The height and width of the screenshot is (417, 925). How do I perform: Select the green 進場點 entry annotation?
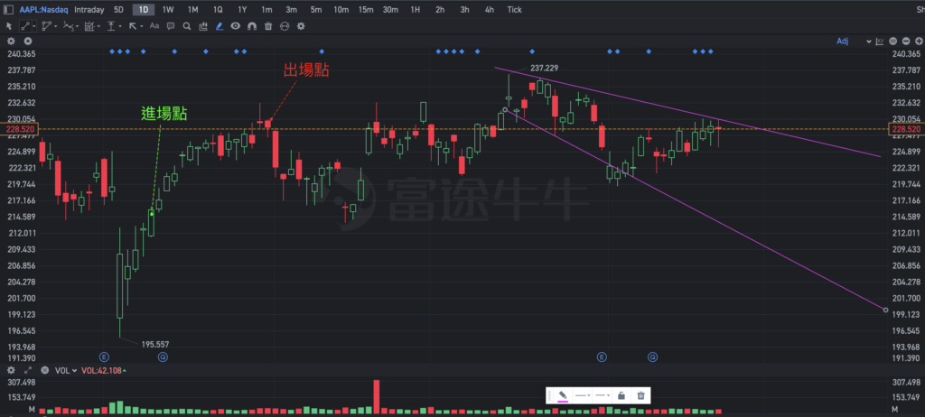pos(164,114)
